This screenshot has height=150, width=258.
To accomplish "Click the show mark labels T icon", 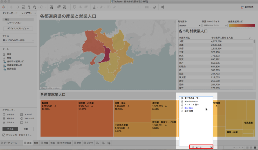I will 109,7.
